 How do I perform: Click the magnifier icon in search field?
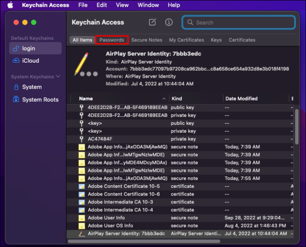click(x=190, y=22)
